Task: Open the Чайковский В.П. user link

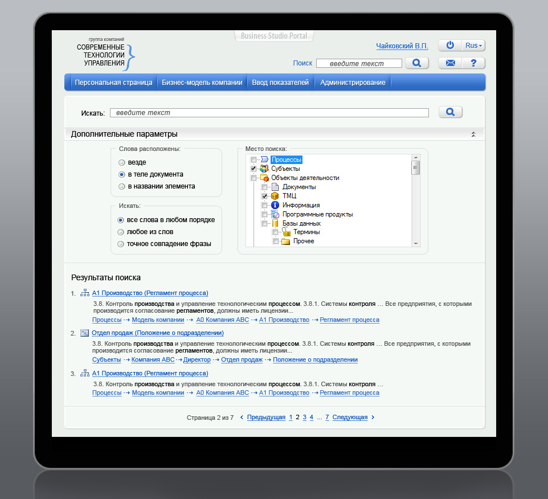Action: coord(402,46)
